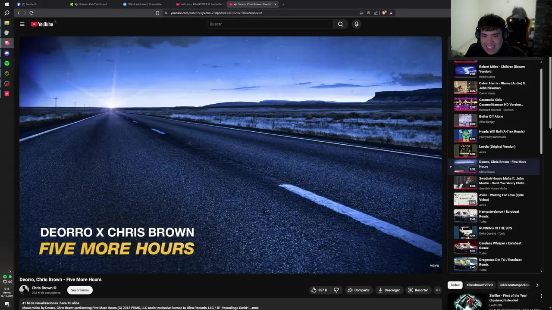Go to the YouTube home logo
The image size is (552, 310).
[x=42, y=24]
